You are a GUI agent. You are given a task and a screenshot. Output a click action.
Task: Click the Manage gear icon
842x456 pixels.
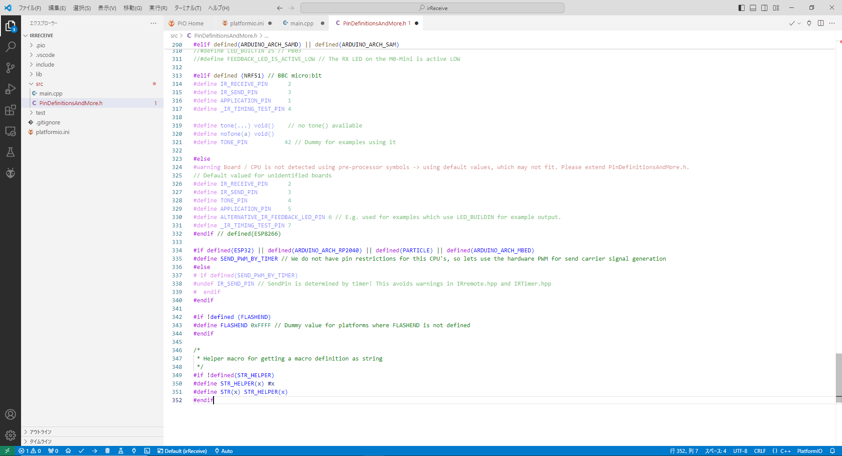click(11, 435)
